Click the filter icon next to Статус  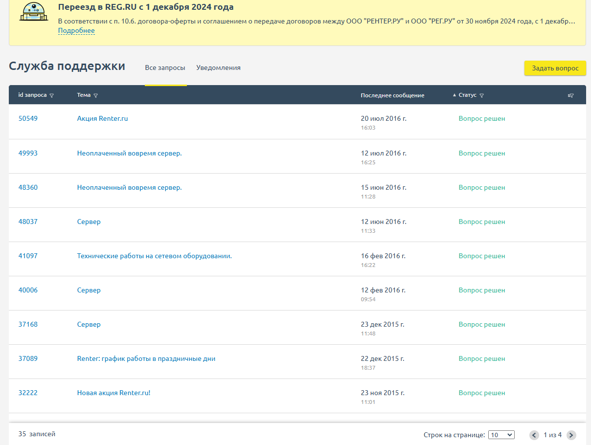(482, 96)
